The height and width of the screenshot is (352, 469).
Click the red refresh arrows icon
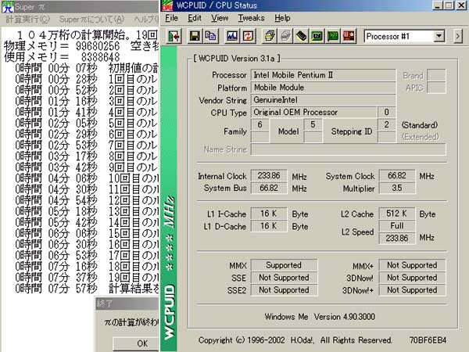(248, 37)
